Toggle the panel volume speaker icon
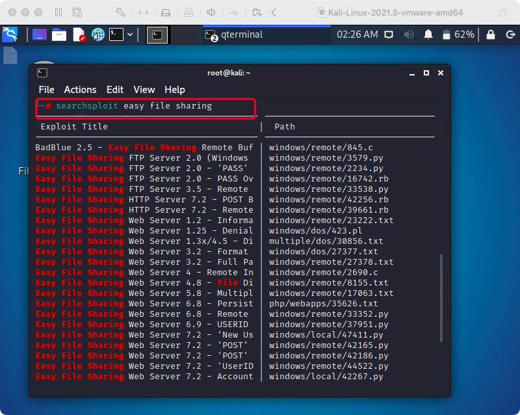 point(409,34)
